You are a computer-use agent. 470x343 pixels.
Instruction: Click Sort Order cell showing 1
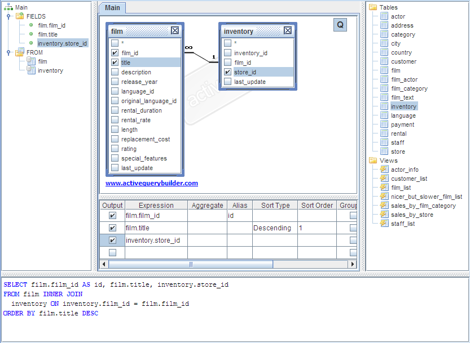(x=317, y=228)
